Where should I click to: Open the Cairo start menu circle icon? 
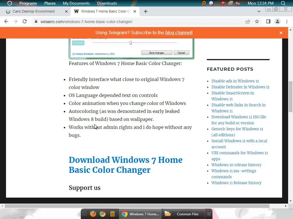click(9, 3)
